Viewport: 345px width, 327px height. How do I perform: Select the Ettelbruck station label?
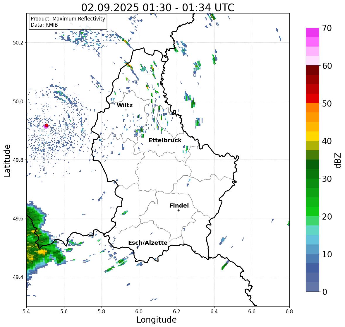165,141
